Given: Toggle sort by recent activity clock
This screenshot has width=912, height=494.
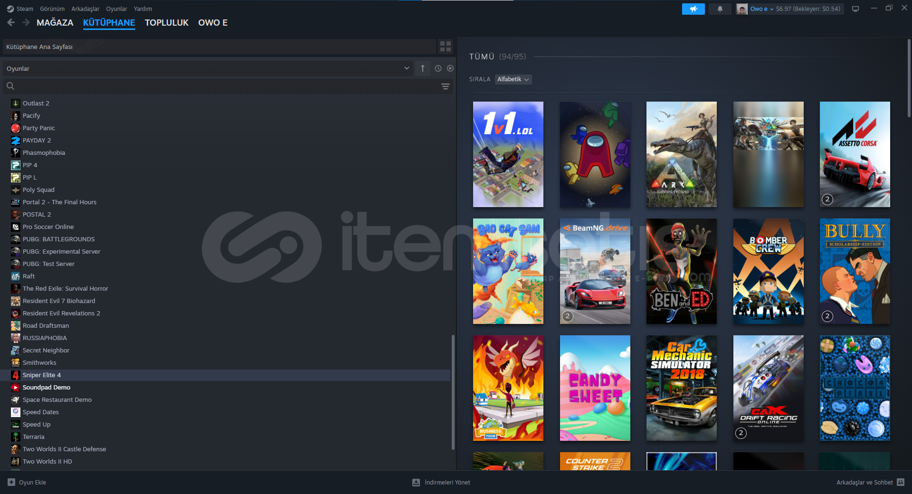Looking at the screenshot, I should [438, 68].
